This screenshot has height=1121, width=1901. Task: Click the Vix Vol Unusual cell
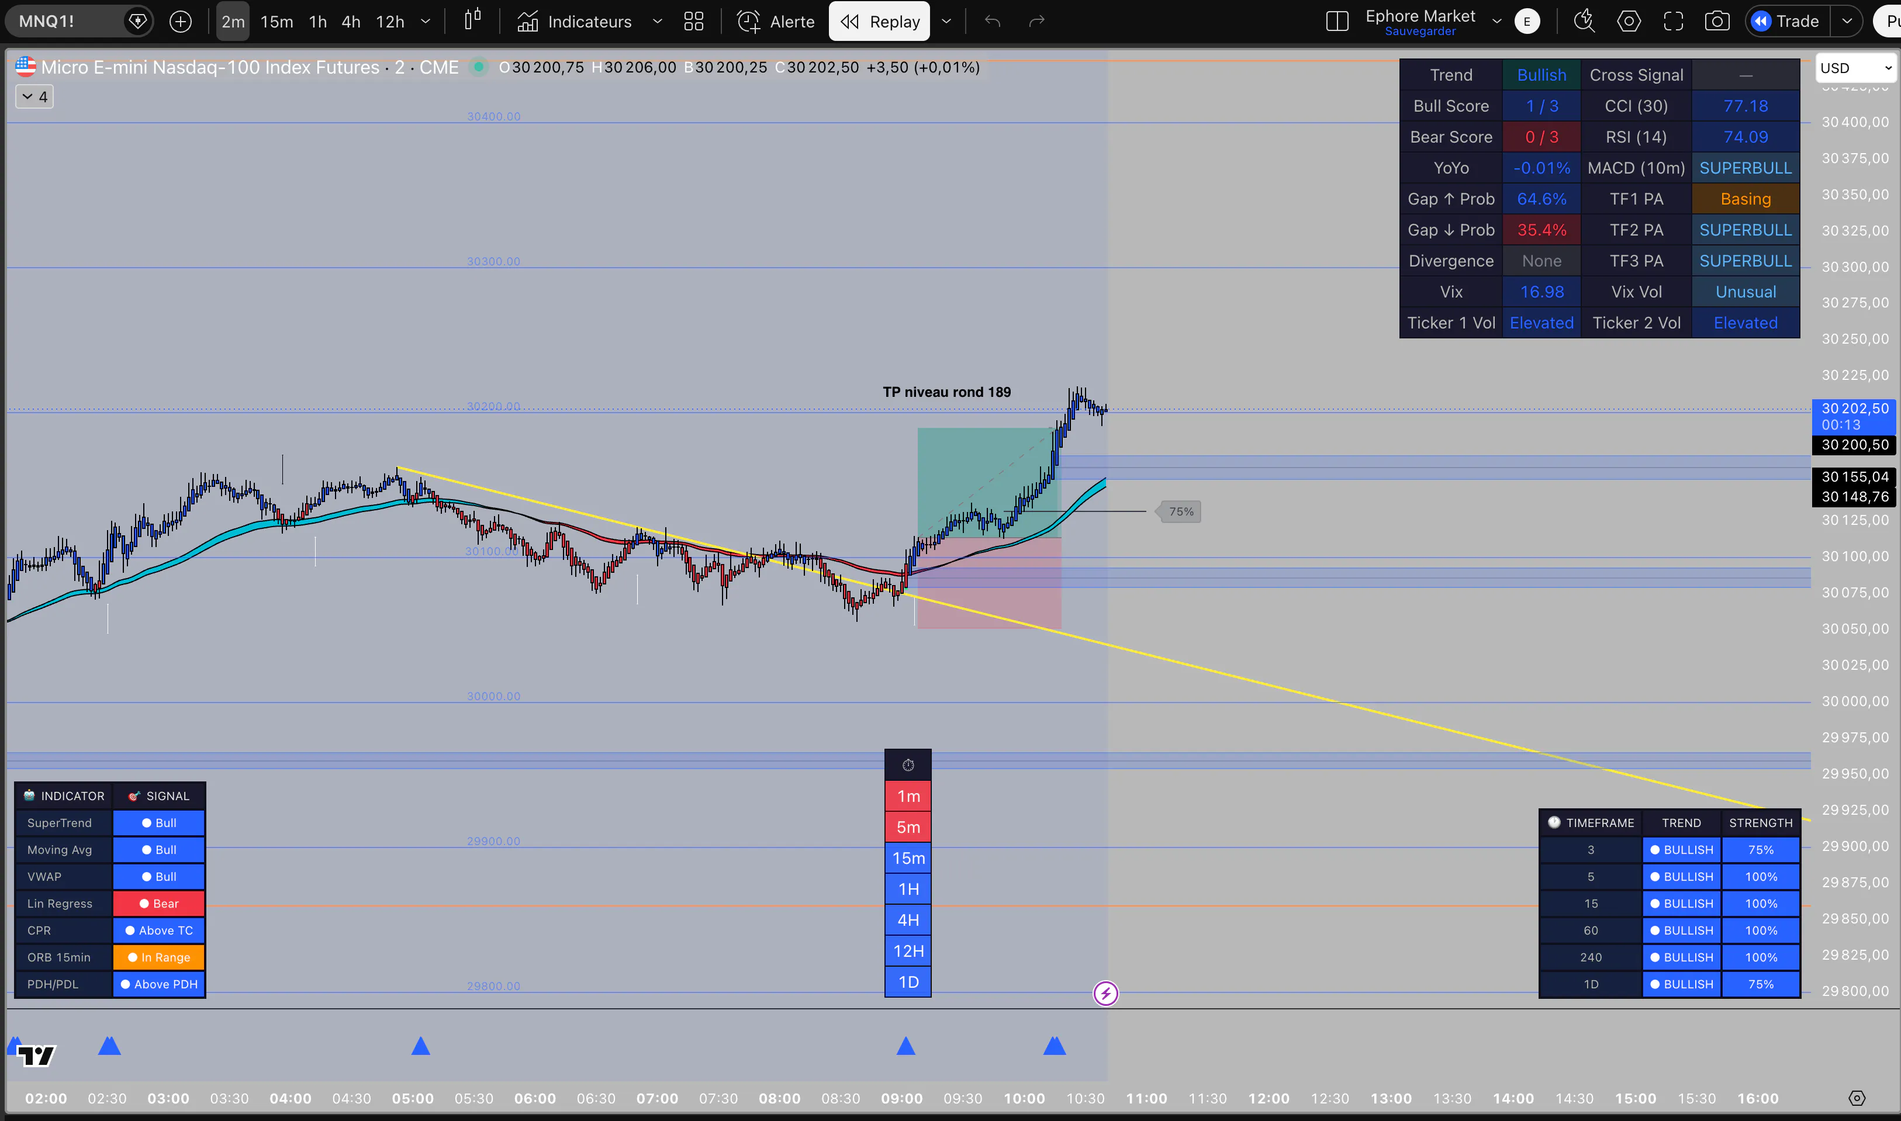click(1746, 292)
